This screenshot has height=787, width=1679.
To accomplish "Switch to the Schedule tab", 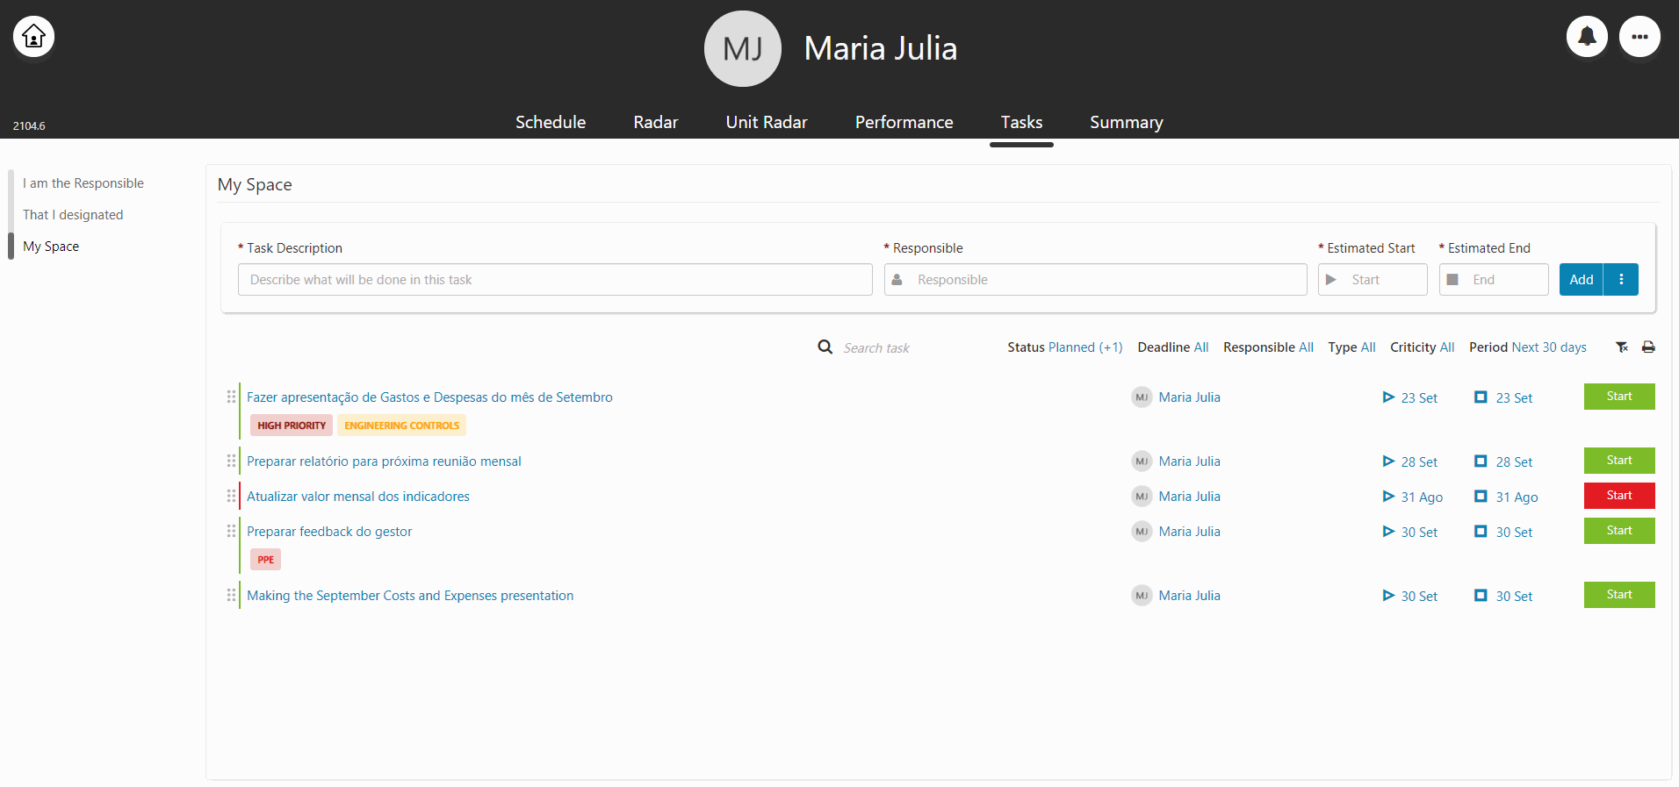I will 551,122.
